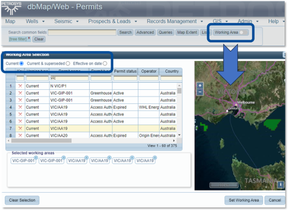This screenshot has width=289, height=211.
Task: Remove the third VIC/AA19 selected area chip
Action: 132,158
